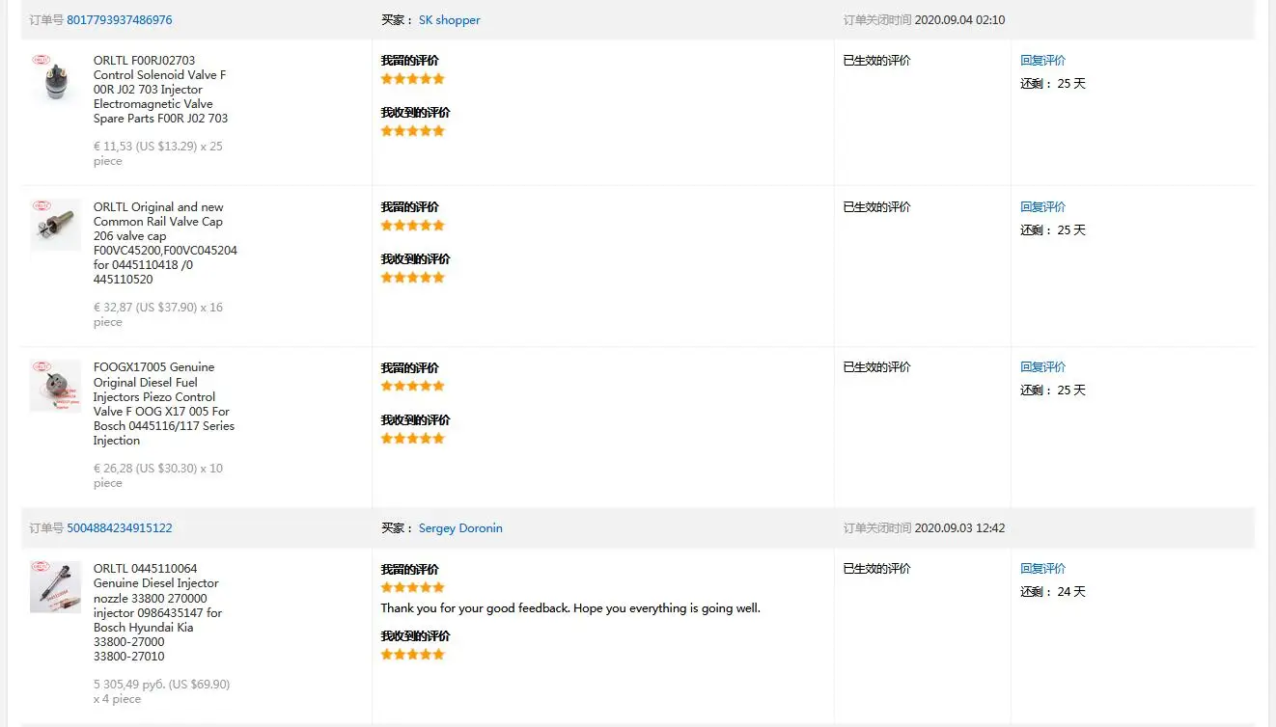
Task: Click 回复评价 for the F00RJ02703 solenoid valve
Action: pyautogui.click(x=1042, y=61)
